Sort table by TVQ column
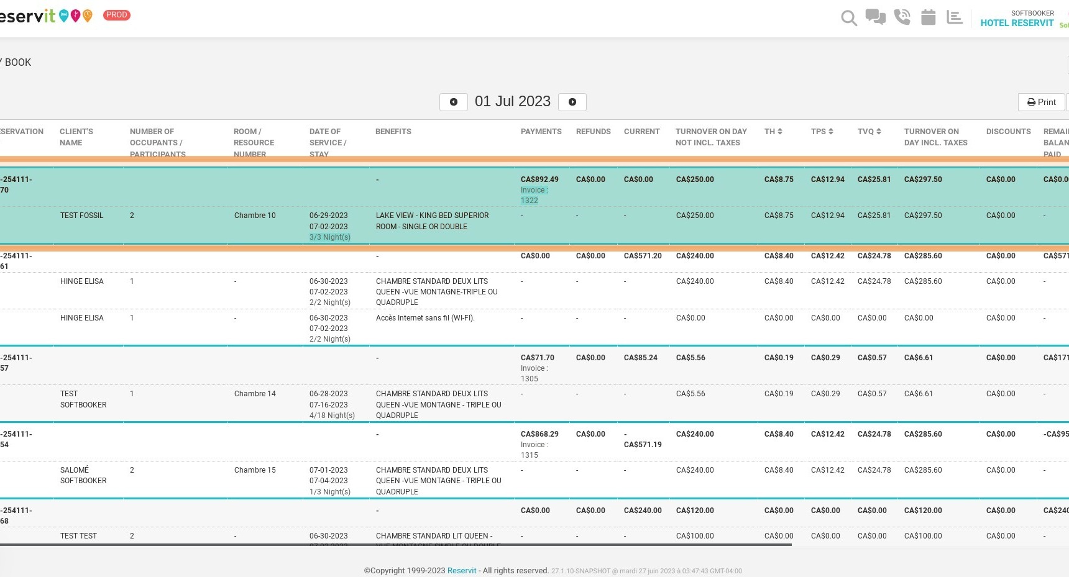 pyautogui.click(x=869, y=132)
